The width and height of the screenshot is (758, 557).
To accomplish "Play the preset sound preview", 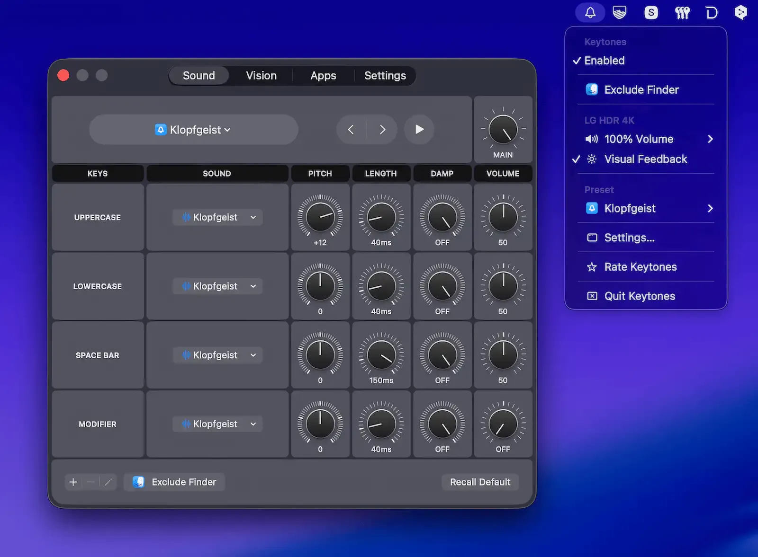I will [x=419, y=129].
